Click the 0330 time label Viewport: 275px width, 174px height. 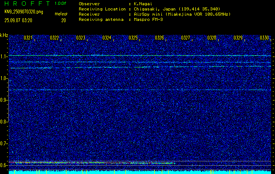point(265,38)
